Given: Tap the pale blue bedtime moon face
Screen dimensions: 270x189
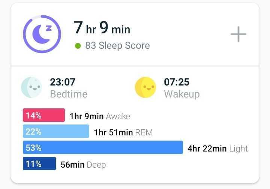Looking at the screenshot, I should (x=31, y=87).
